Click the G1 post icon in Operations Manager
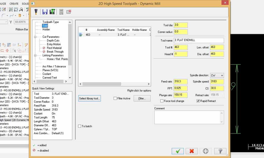 tap(14, 45)
